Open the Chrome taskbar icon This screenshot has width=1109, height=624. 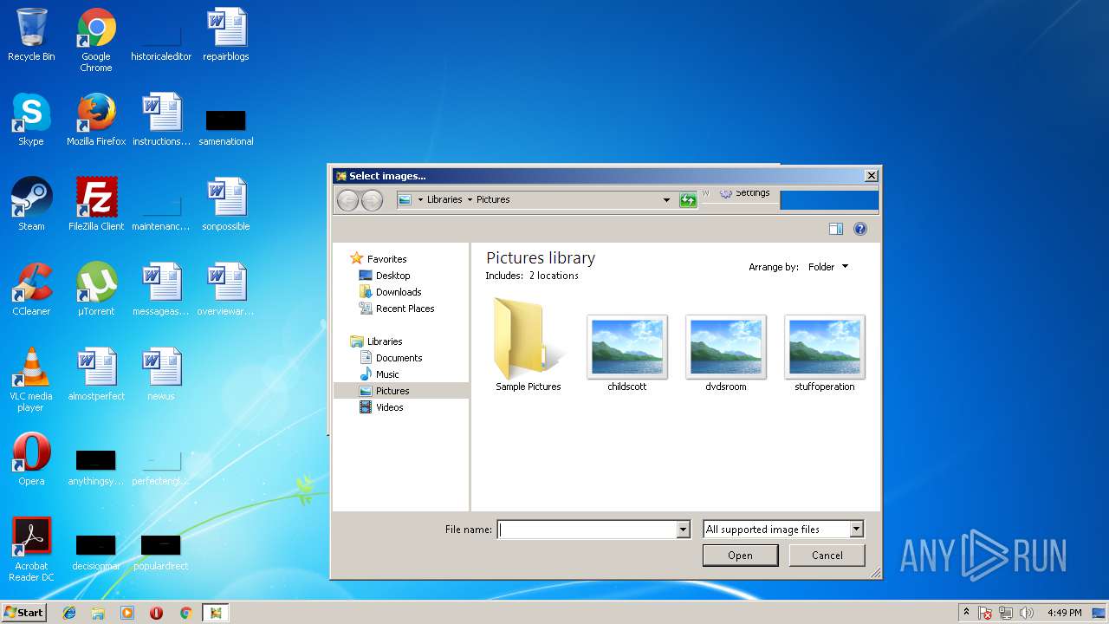tap(185, 613)
